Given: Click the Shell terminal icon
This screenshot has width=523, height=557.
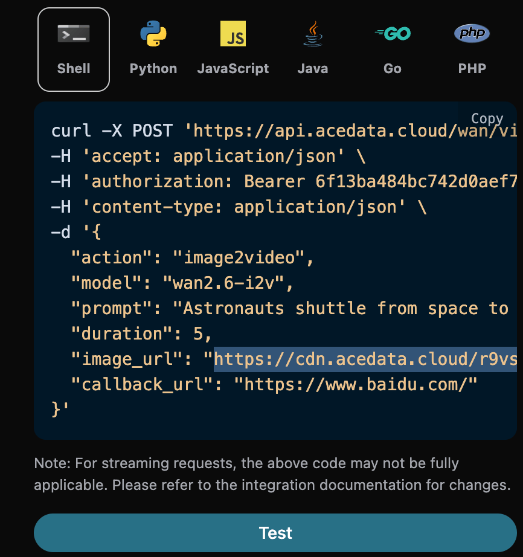Looking at the screenshot, I should click(74, 34).
